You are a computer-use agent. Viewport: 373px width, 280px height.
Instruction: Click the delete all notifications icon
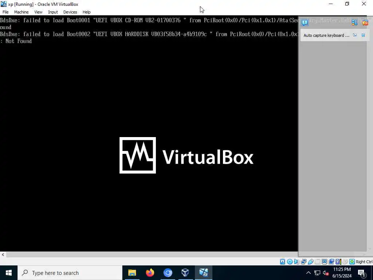click(365, 22)
